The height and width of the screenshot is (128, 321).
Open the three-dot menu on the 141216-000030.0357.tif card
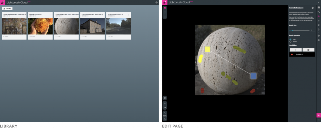[128, 15]
